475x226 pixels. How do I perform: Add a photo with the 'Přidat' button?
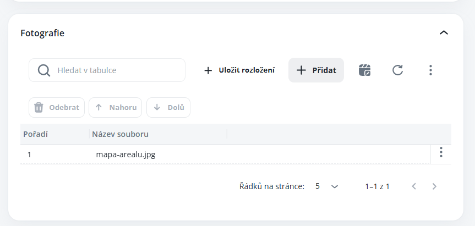coord(316,70)
